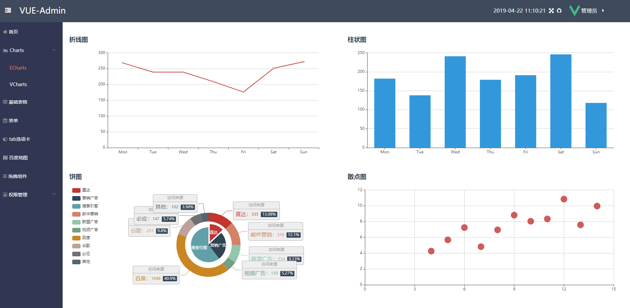Go to 首页 in sidebar
Image resolution: width=630 pixels, height=308 pixels.
pos(13,32)
